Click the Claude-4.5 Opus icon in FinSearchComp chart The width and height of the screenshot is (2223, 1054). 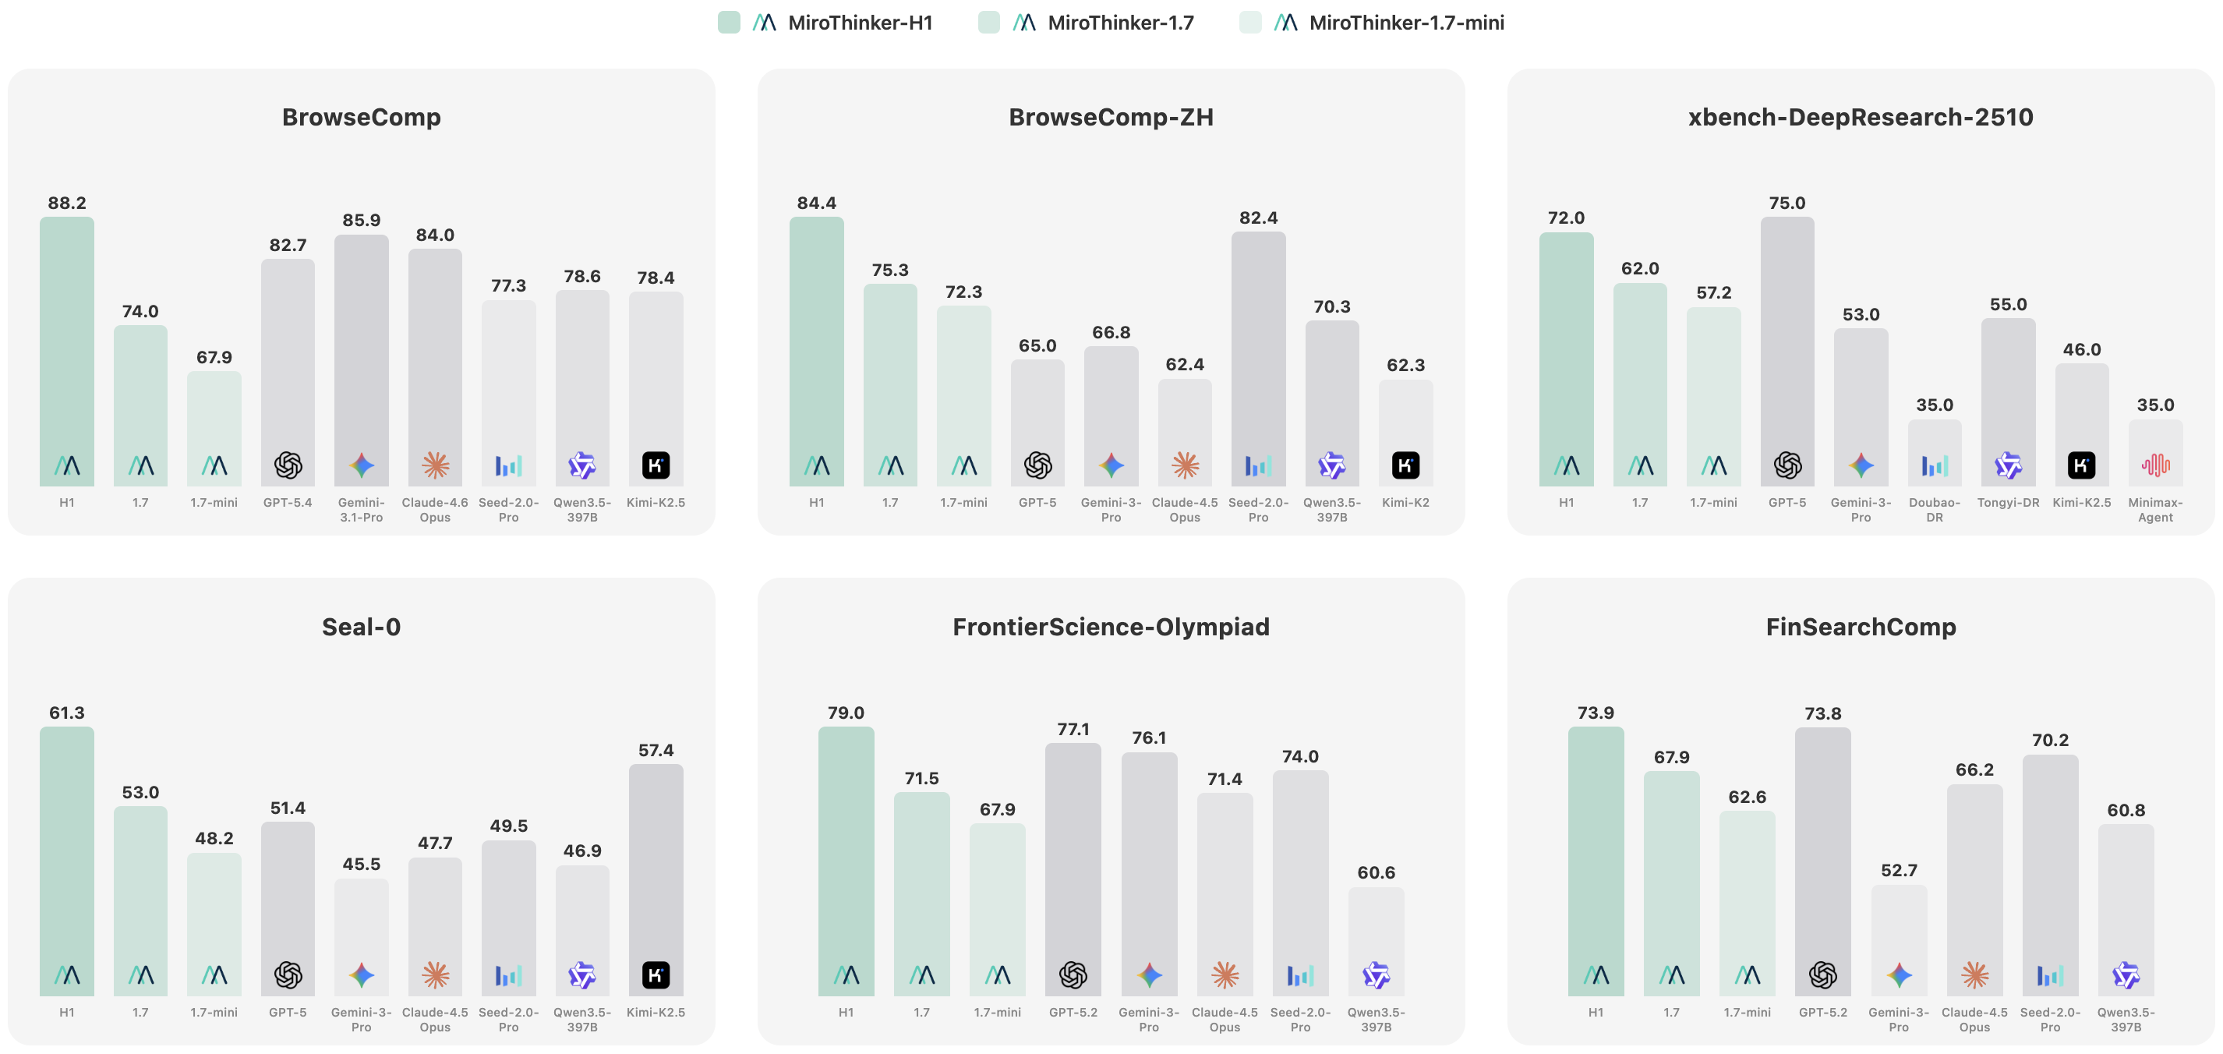pos(1974,975)
